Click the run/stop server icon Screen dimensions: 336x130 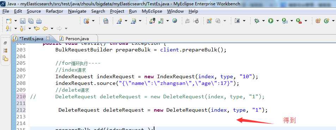[x=161, y=21]
